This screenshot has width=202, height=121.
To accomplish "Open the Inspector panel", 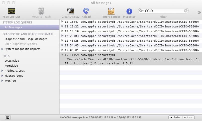I will 129,11.
